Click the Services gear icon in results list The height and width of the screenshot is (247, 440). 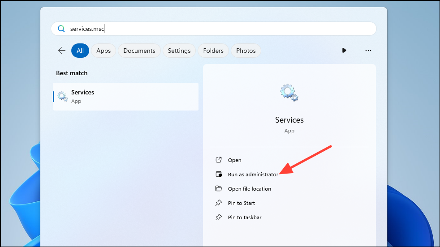[x=63, y=97]
